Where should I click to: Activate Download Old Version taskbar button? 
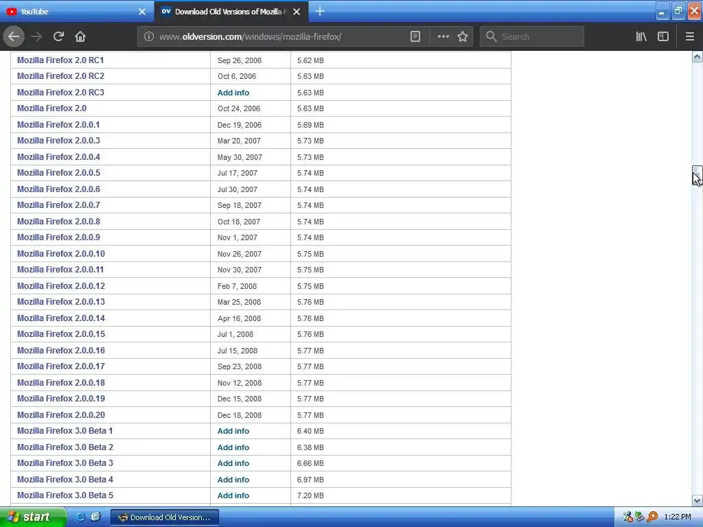pyautogui.click(x=165, y=517)
